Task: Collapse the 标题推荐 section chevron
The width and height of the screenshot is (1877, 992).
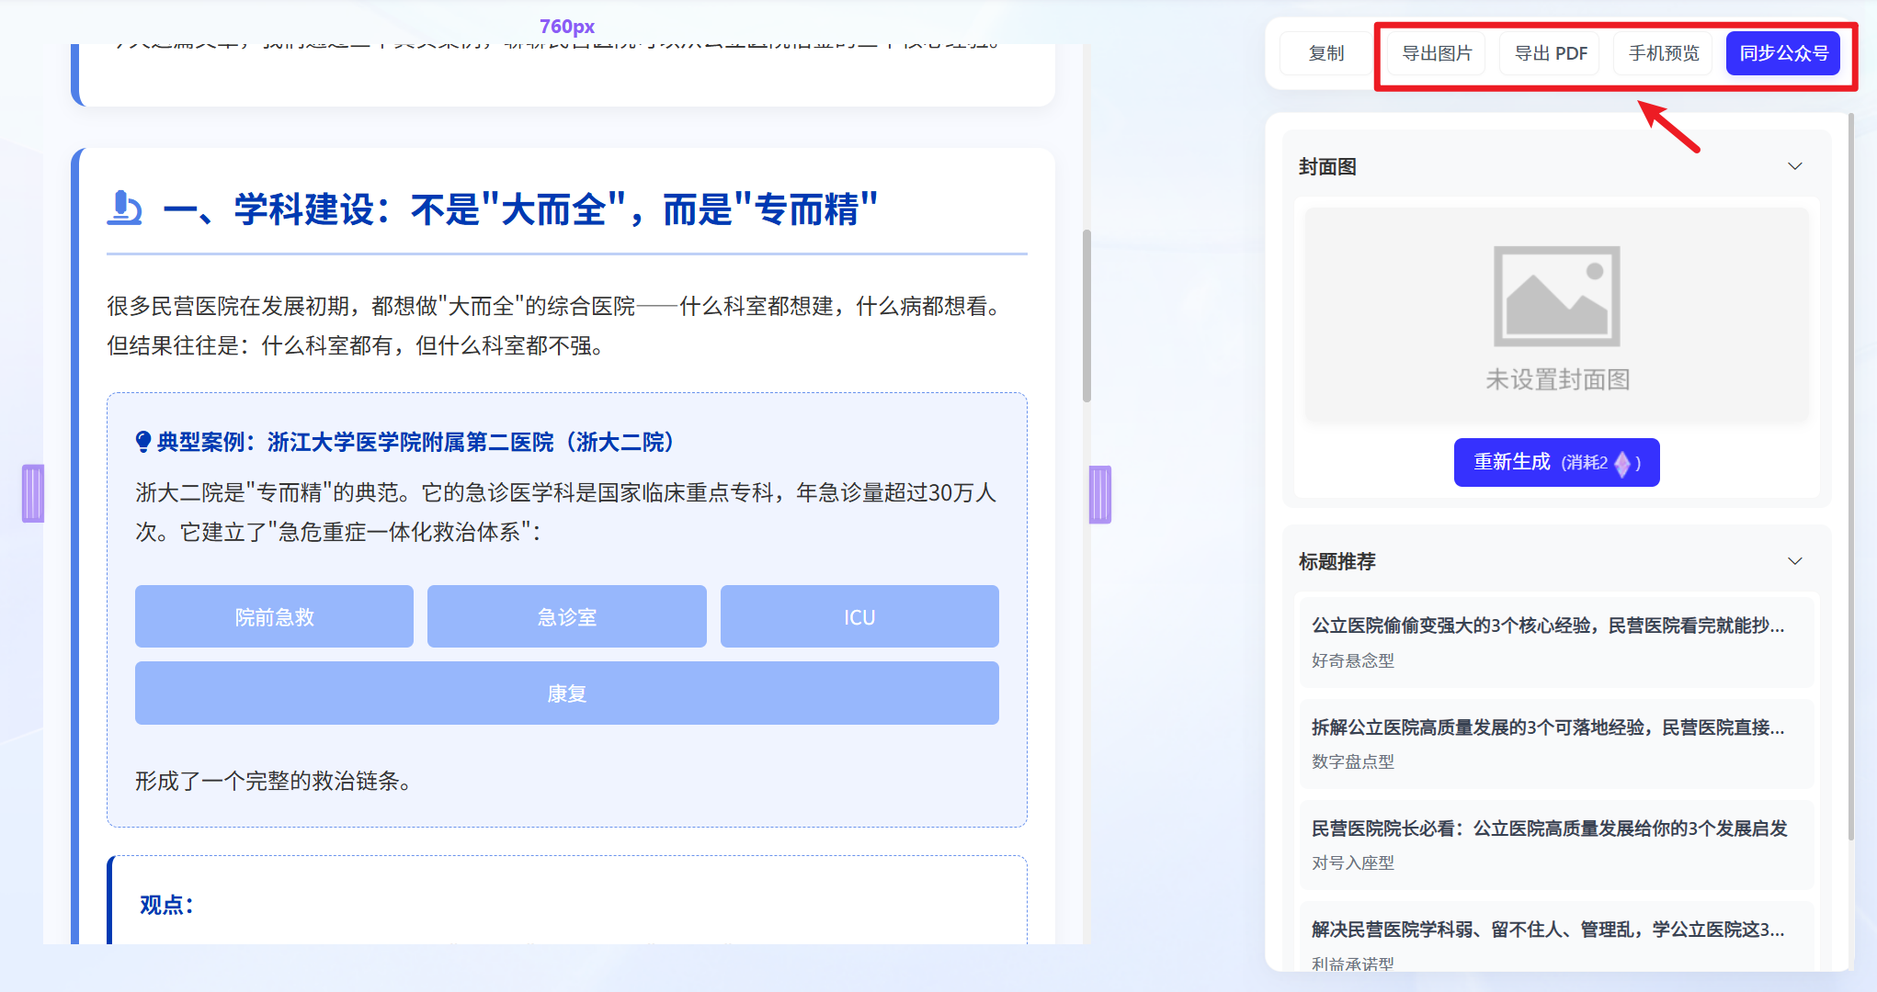Action: point(1795,561)
